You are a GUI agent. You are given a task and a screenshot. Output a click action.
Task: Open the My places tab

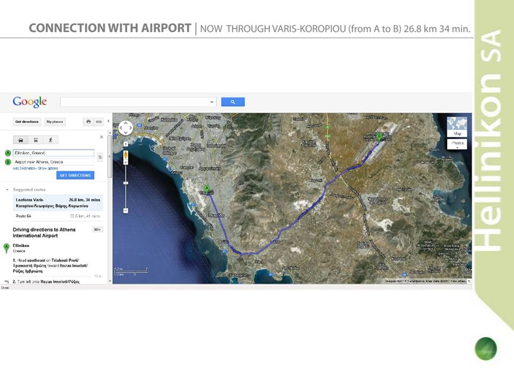pyautogui.click(x=55, y=122)
